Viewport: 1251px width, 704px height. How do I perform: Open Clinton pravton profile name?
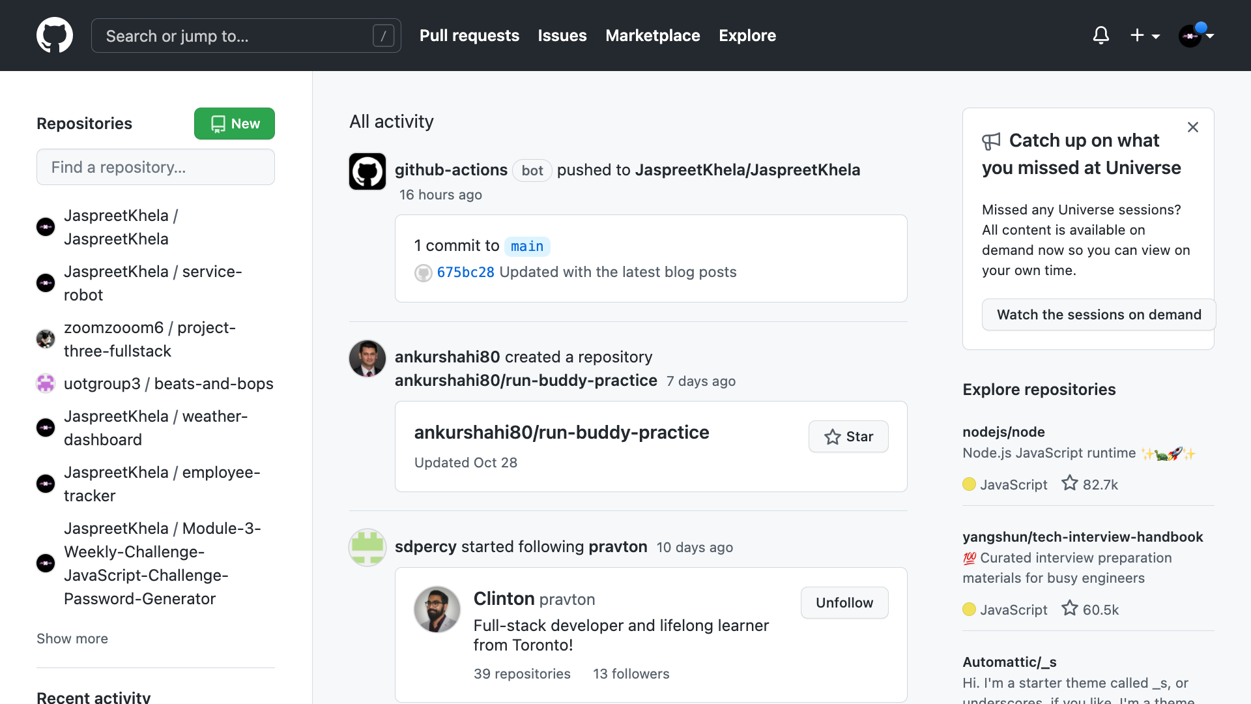pos(534,599)
